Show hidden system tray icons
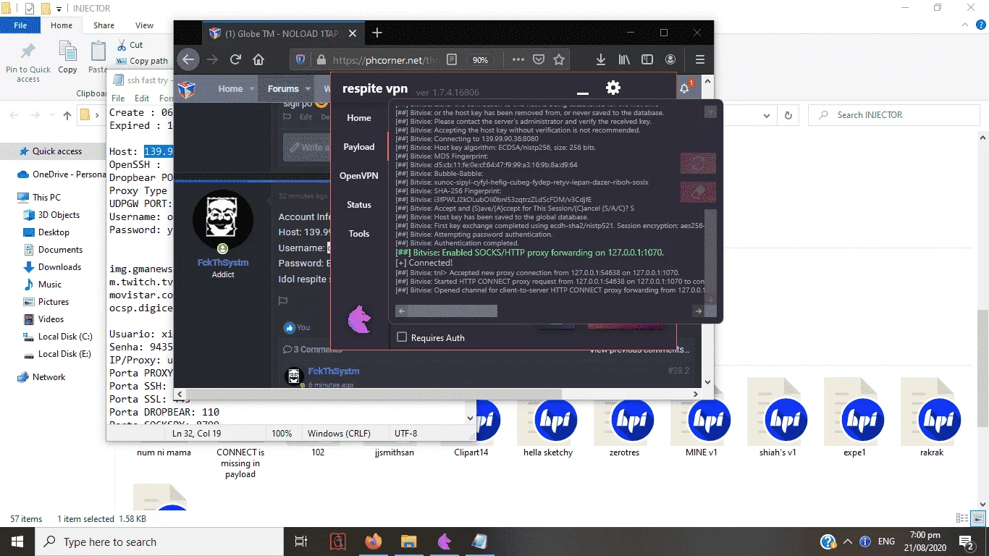 pos(847,542)
